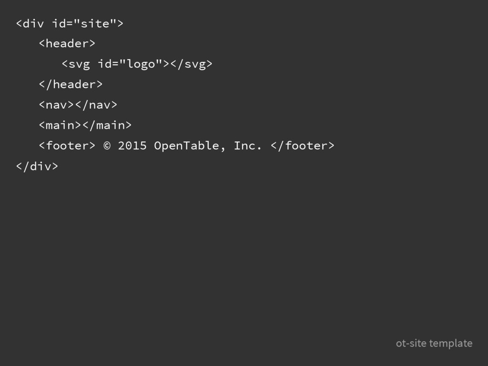488x366 pixels.
Task: Click the opening div id="site" line
Action: pyautogui.click(x=70, y=24)
